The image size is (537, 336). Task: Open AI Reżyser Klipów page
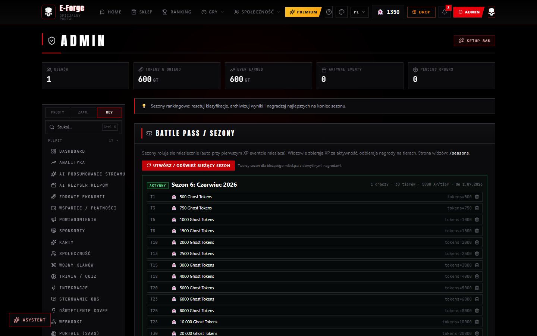pyautogui.click(x=84, y=185)
